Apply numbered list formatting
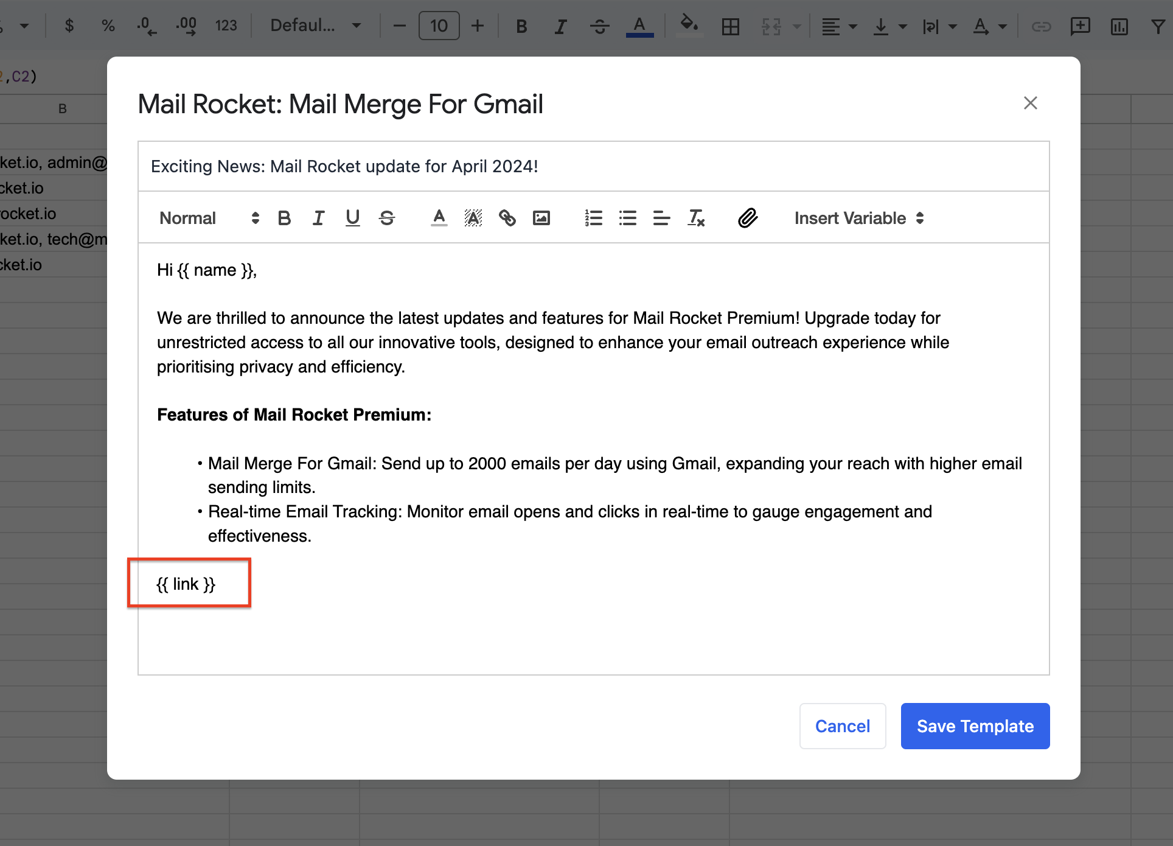Screen dimensions: 1173x846 593,218
